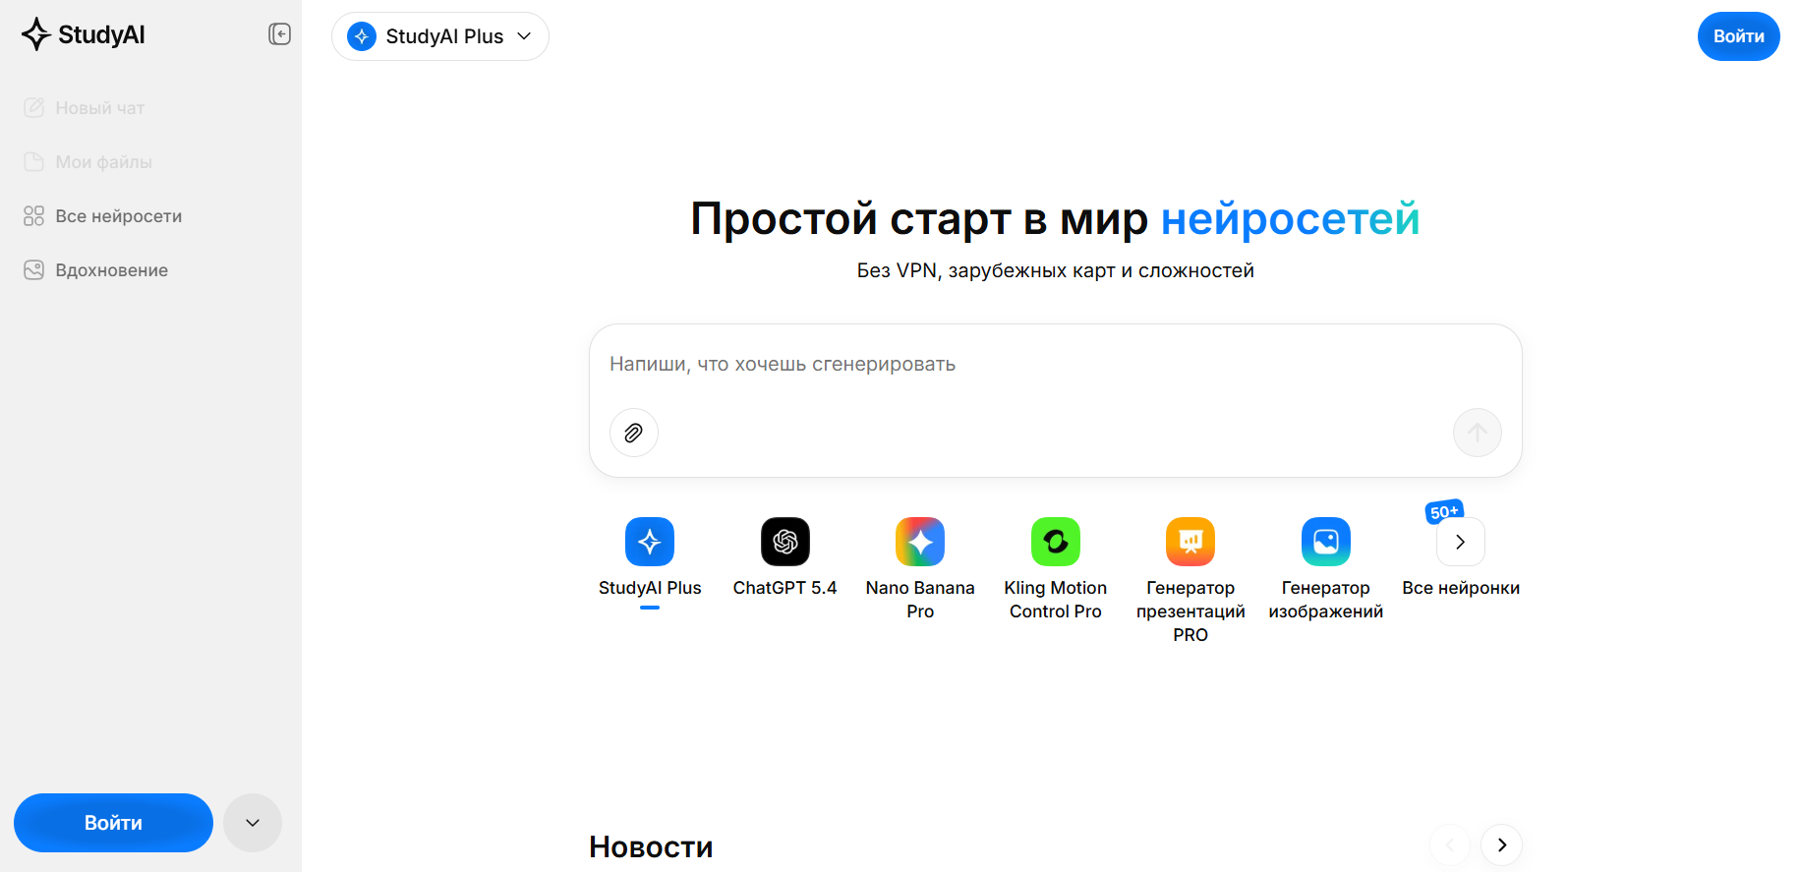Open Все нейронки arrow tile

click(1461, 542)
